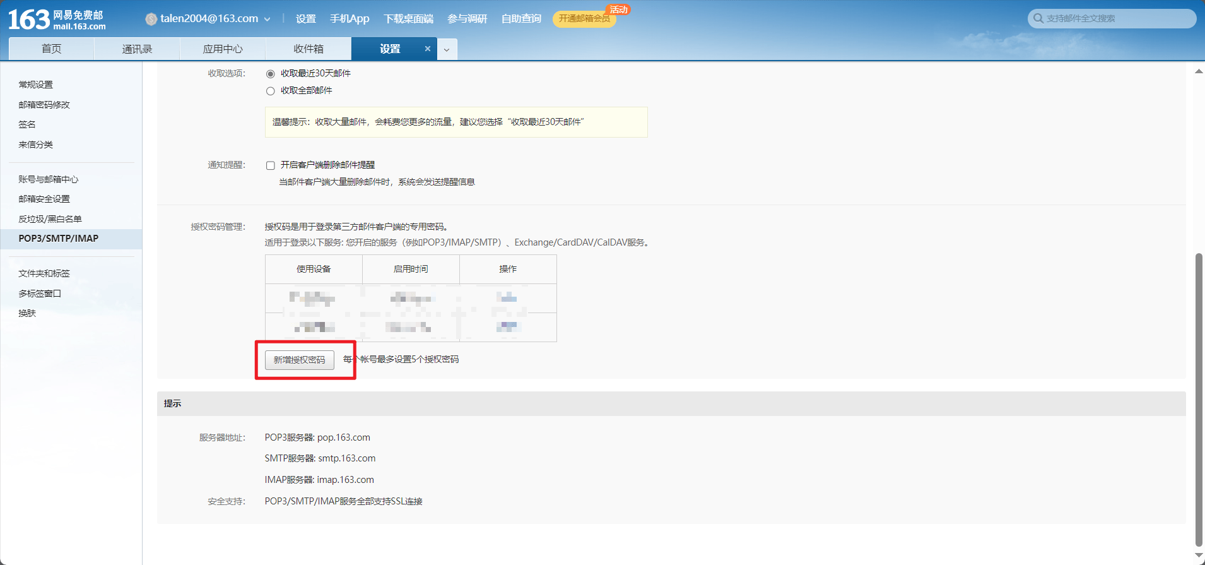Focus the full-text mail search field
Screen dimensions: 1205x565
pyautogui.click(x=1117, y=18)
